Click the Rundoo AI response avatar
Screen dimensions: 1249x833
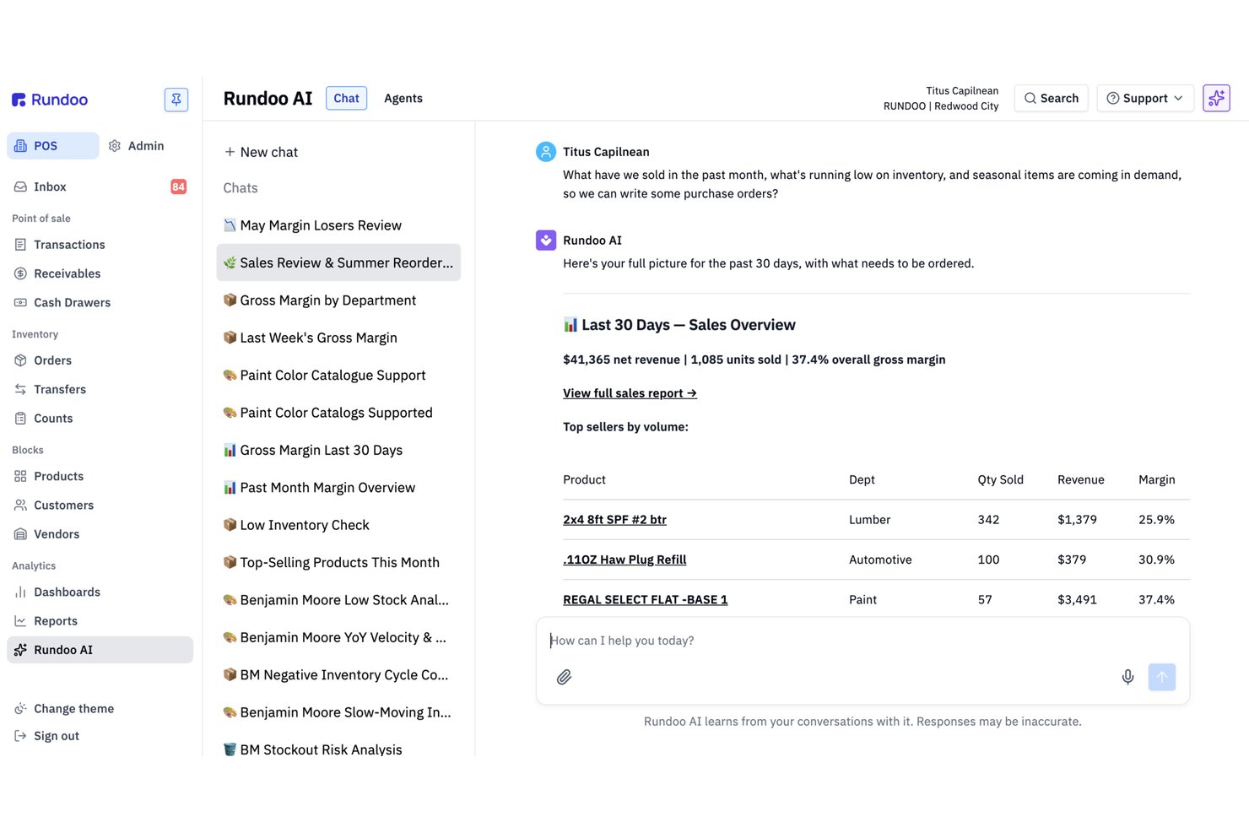pos(546,241)
